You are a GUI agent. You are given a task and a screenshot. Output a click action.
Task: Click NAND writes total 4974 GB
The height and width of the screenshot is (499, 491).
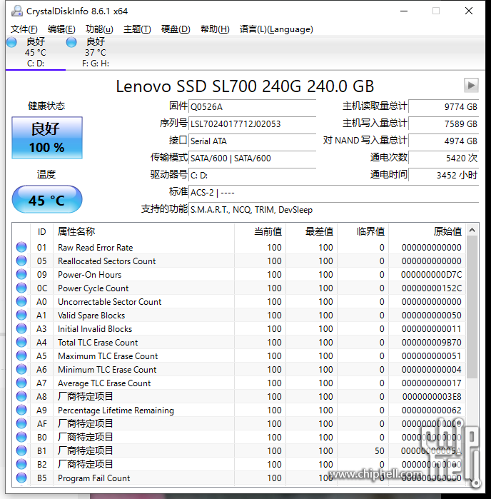click(444, 141)
